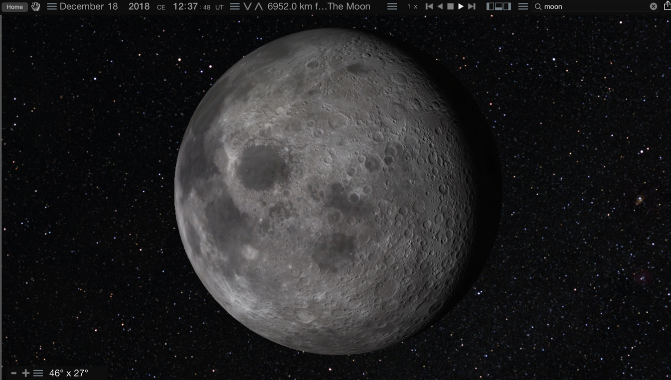This screenshot has width=671, height=380.
Task: Click the year 2018 to change it
Action: [x=139, y=6]
